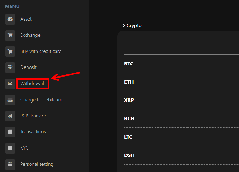Select P2P Transfer menu label

tap(33, 116)
